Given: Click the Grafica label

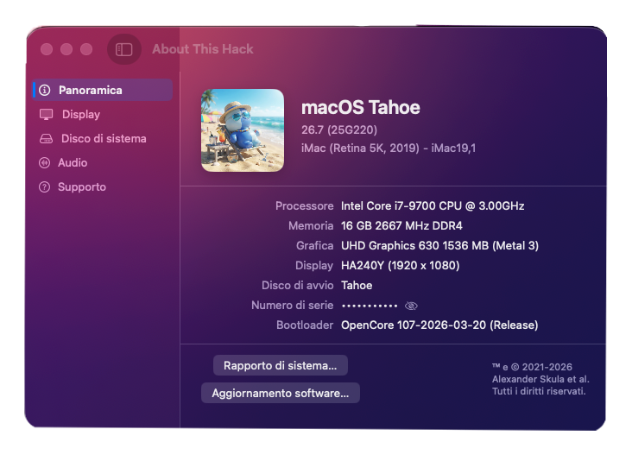Looking at the screenshot, I should pos(315,245).
